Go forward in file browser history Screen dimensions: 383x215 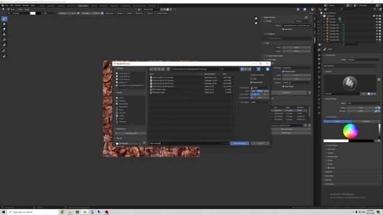156,69
